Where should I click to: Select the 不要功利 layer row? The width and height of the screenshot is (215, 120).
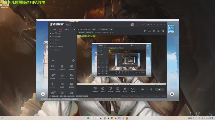pyautogui.click(x=62, y=47)
